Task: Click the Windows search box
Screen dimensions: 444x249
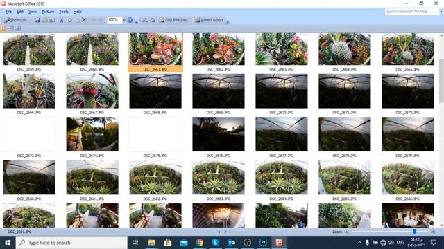Action: [x=71, y=243]
